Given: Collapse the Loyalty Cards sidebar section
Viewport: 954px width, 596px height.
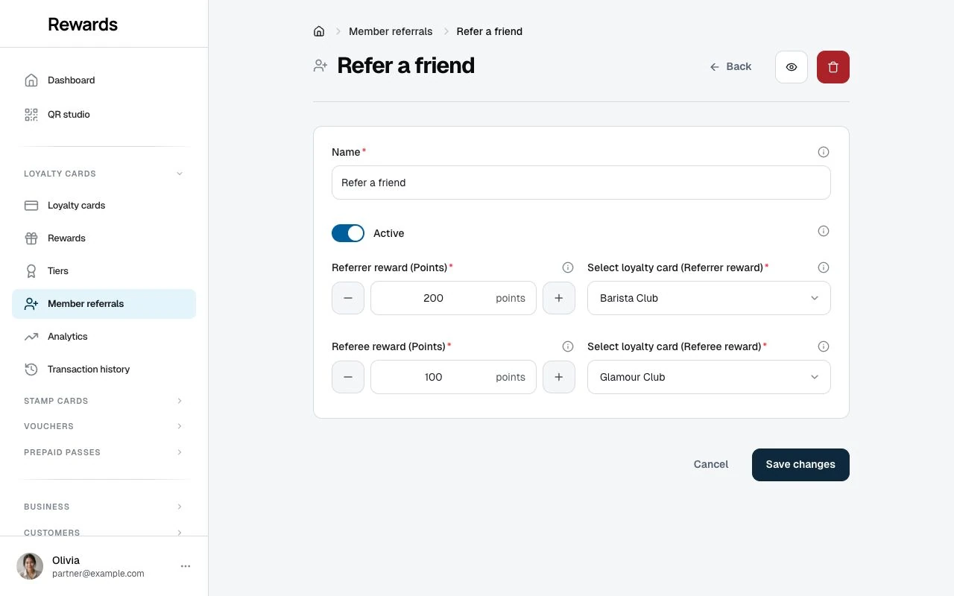Looking at the screenshot, I should click(104, 174).
